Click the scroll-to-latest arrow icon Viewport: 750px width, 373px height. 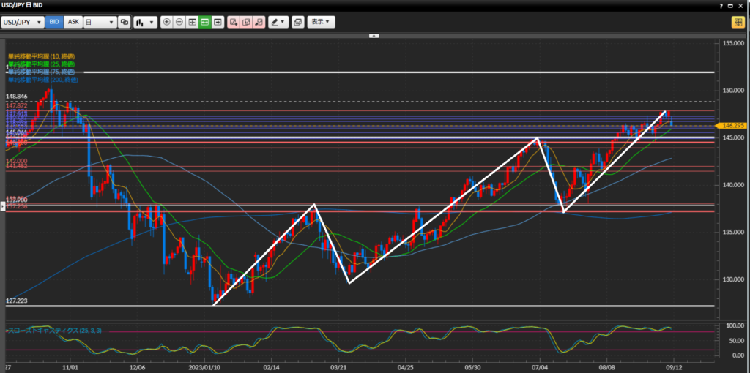218,22
